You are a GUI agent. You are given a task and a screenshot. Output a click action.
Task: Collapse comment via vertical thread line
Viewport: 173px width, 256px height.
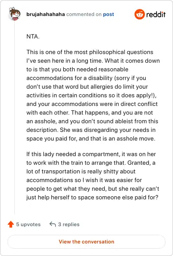click(15, 118)
